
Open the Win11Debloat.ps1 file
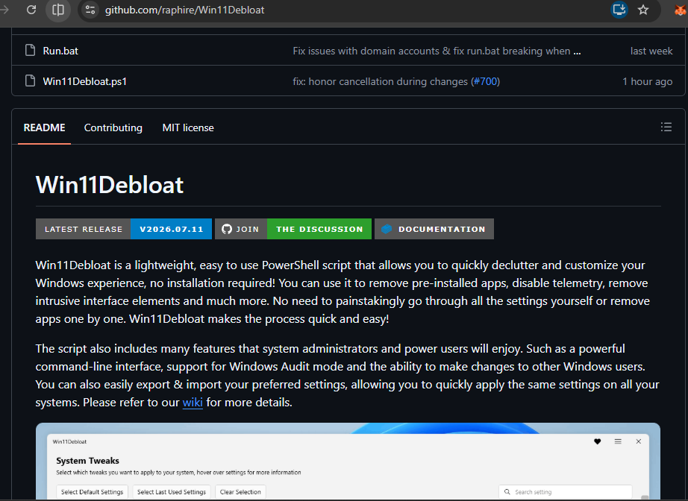point(84,81)
